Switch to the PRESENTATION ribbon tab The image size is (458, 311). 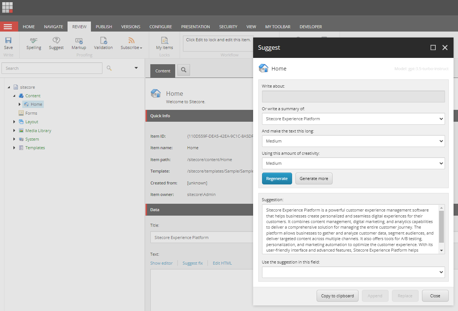click(196, 27)
